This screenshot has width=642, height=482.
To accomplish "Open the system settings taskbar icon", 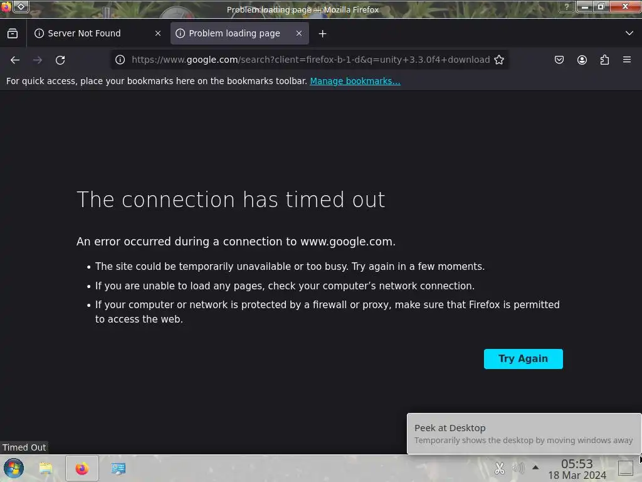I will coord(118,468).
